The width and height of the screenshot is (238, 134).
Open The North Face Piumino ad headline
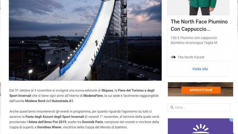pyautogui.click(x=199, y=25)
